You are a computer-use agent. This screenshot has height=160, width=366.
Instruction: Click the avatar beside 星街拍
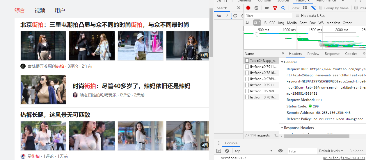click(23, 156)
